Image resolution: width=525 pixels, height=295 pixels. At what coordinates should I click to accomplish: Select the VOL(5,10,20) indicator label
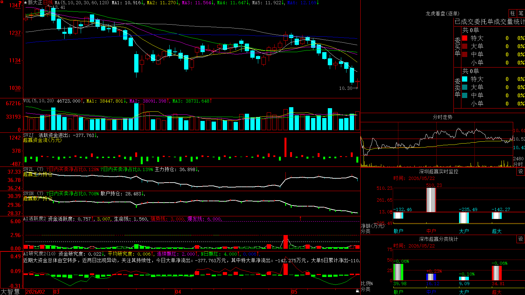(x=38, y=101)
